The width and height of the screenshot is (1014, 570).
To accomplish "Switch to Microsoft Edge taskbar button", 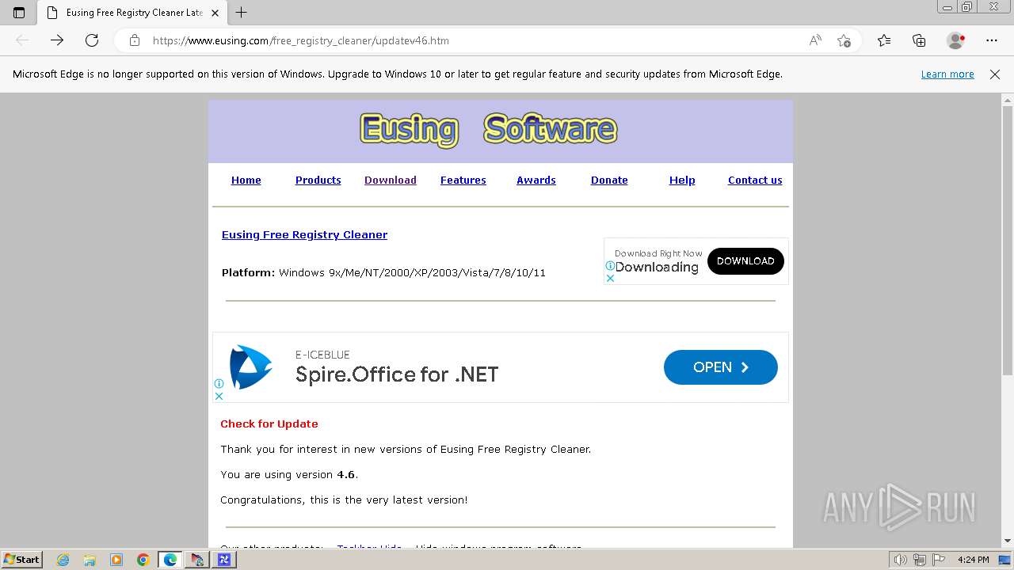I will (x=170, y=560).
